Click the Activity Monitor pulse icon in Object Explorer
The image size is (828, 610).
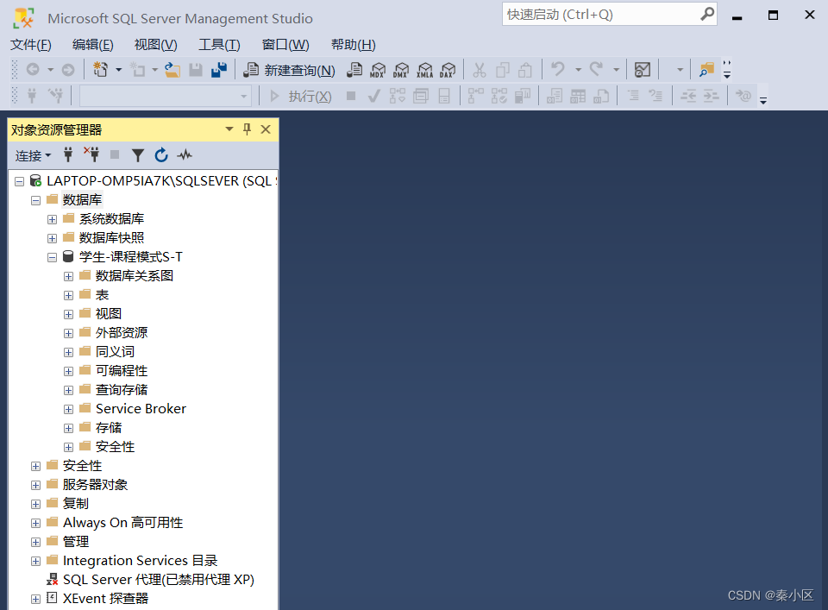point(185,155)
